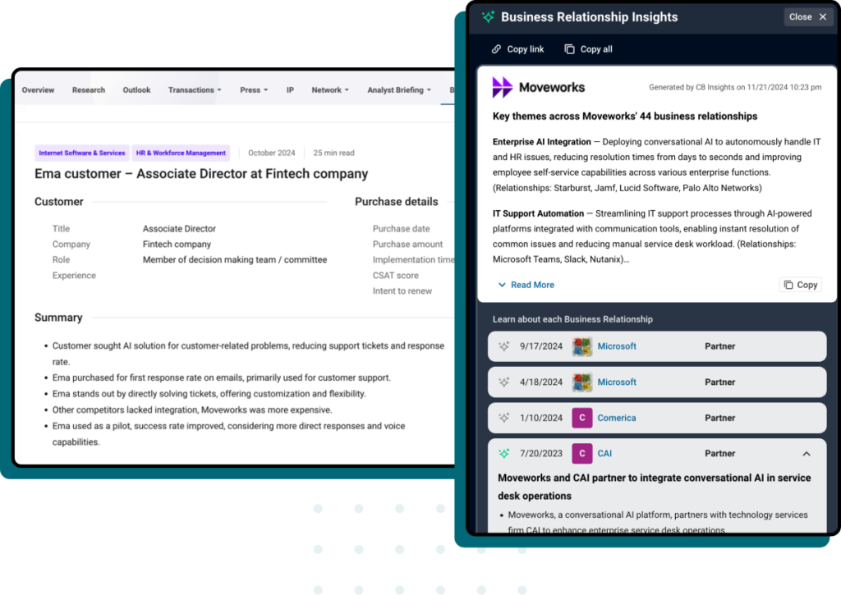Expand summary with Read More

(x=526, y=285)
